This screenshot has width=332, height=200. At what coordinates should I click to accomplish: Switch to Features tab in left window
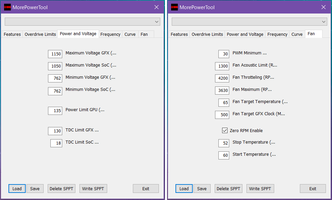pos(12,34)
